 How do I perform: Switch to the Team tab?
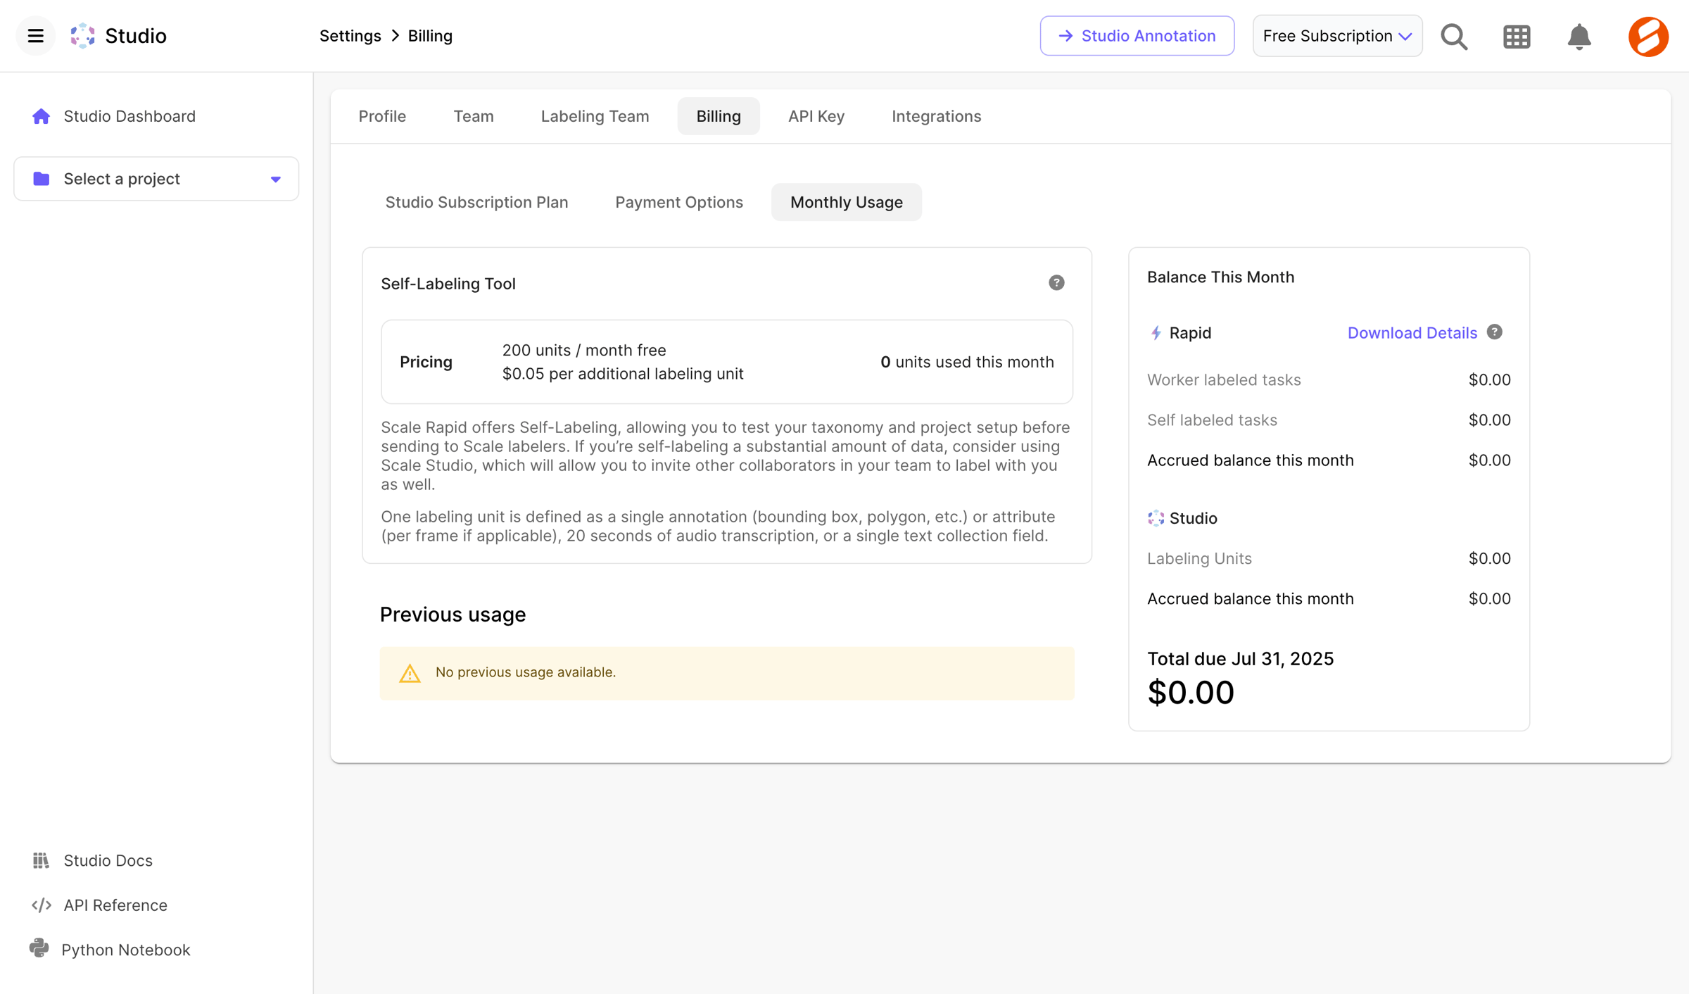pos(474,116)
